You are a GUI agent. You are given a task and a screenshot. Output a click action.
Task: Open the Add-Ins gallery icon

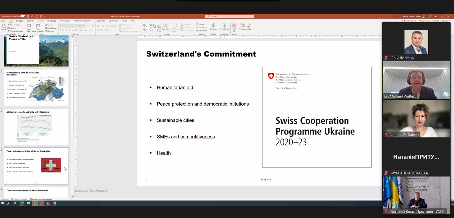pyautogui.click(x=234, y=26)
